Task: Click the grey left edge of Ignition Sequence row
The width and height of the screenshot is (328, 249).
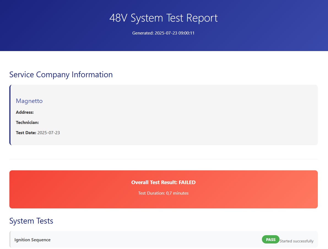Action: (10, 239)
